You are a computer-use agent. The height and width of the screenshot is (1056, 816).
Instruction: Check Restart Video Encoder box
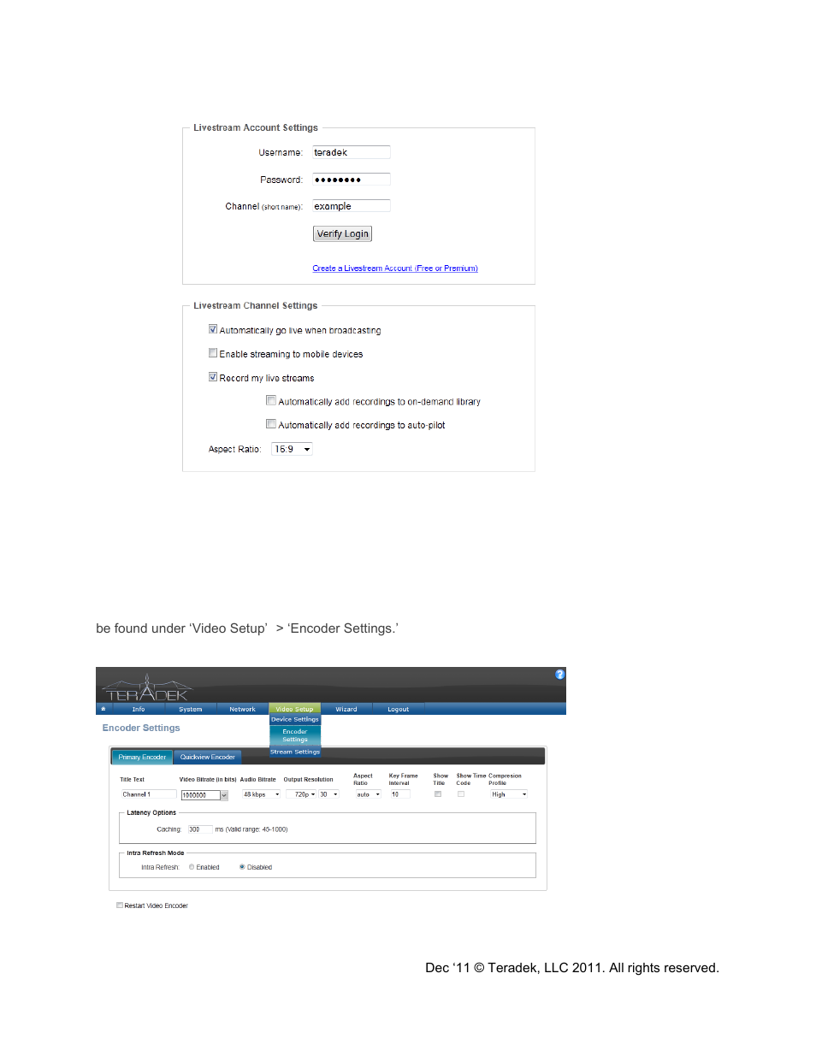120,906
